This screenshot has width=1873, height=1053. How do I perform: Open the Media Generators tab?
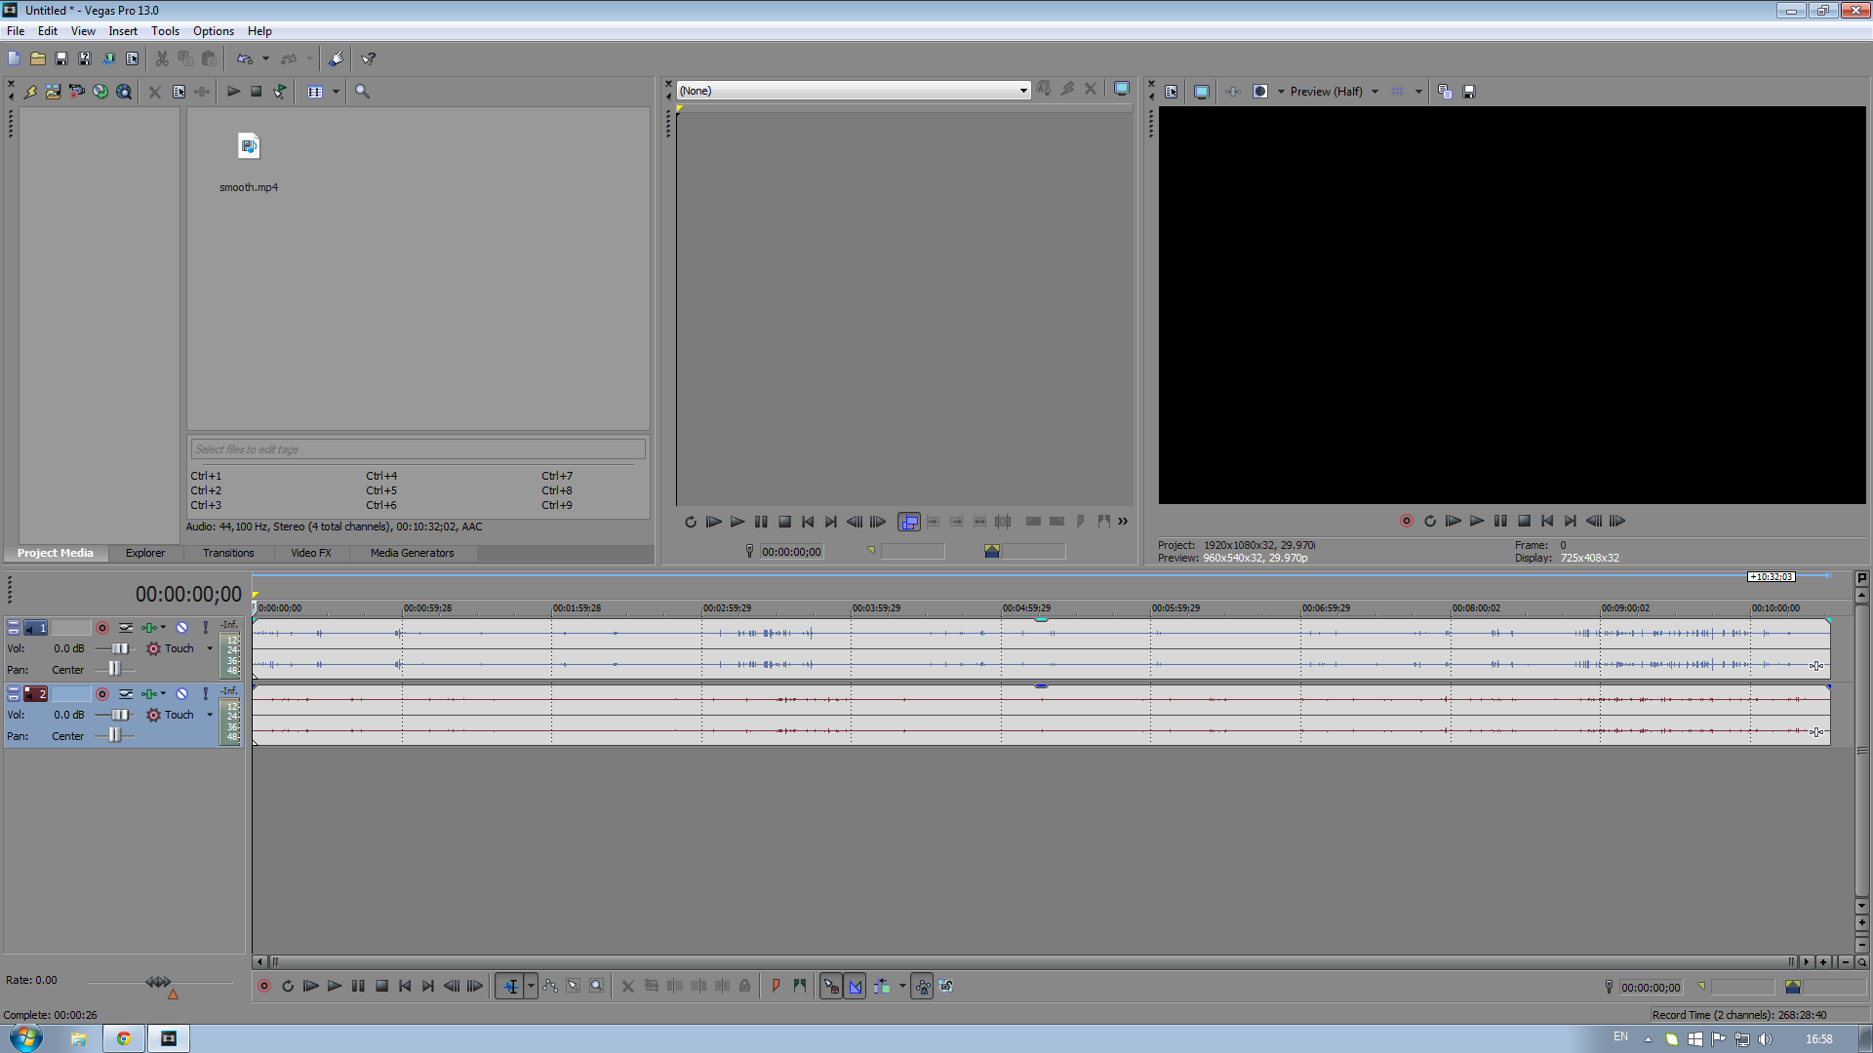[x=412, y=553]
